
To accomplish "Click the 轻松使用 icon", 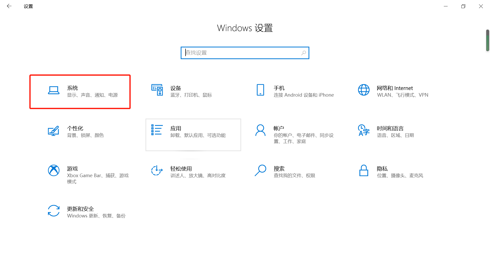I will (157, 170).
